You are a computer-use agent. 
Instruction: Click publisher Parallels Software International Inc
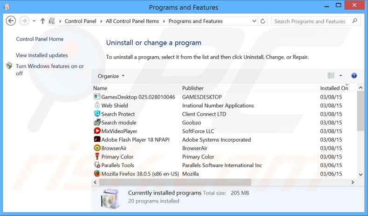(x=222, y=165)
